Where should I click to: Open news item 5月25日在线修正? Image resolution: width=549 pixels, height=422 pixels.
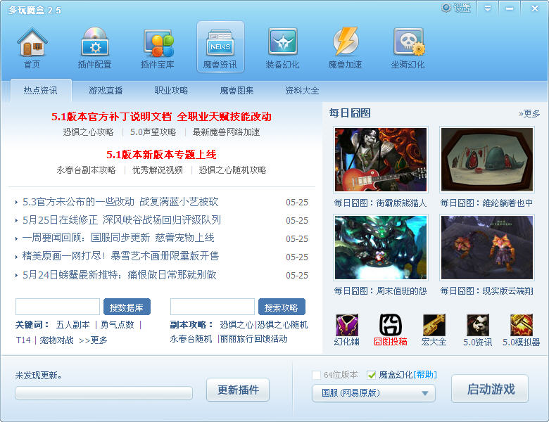point(122,220)
